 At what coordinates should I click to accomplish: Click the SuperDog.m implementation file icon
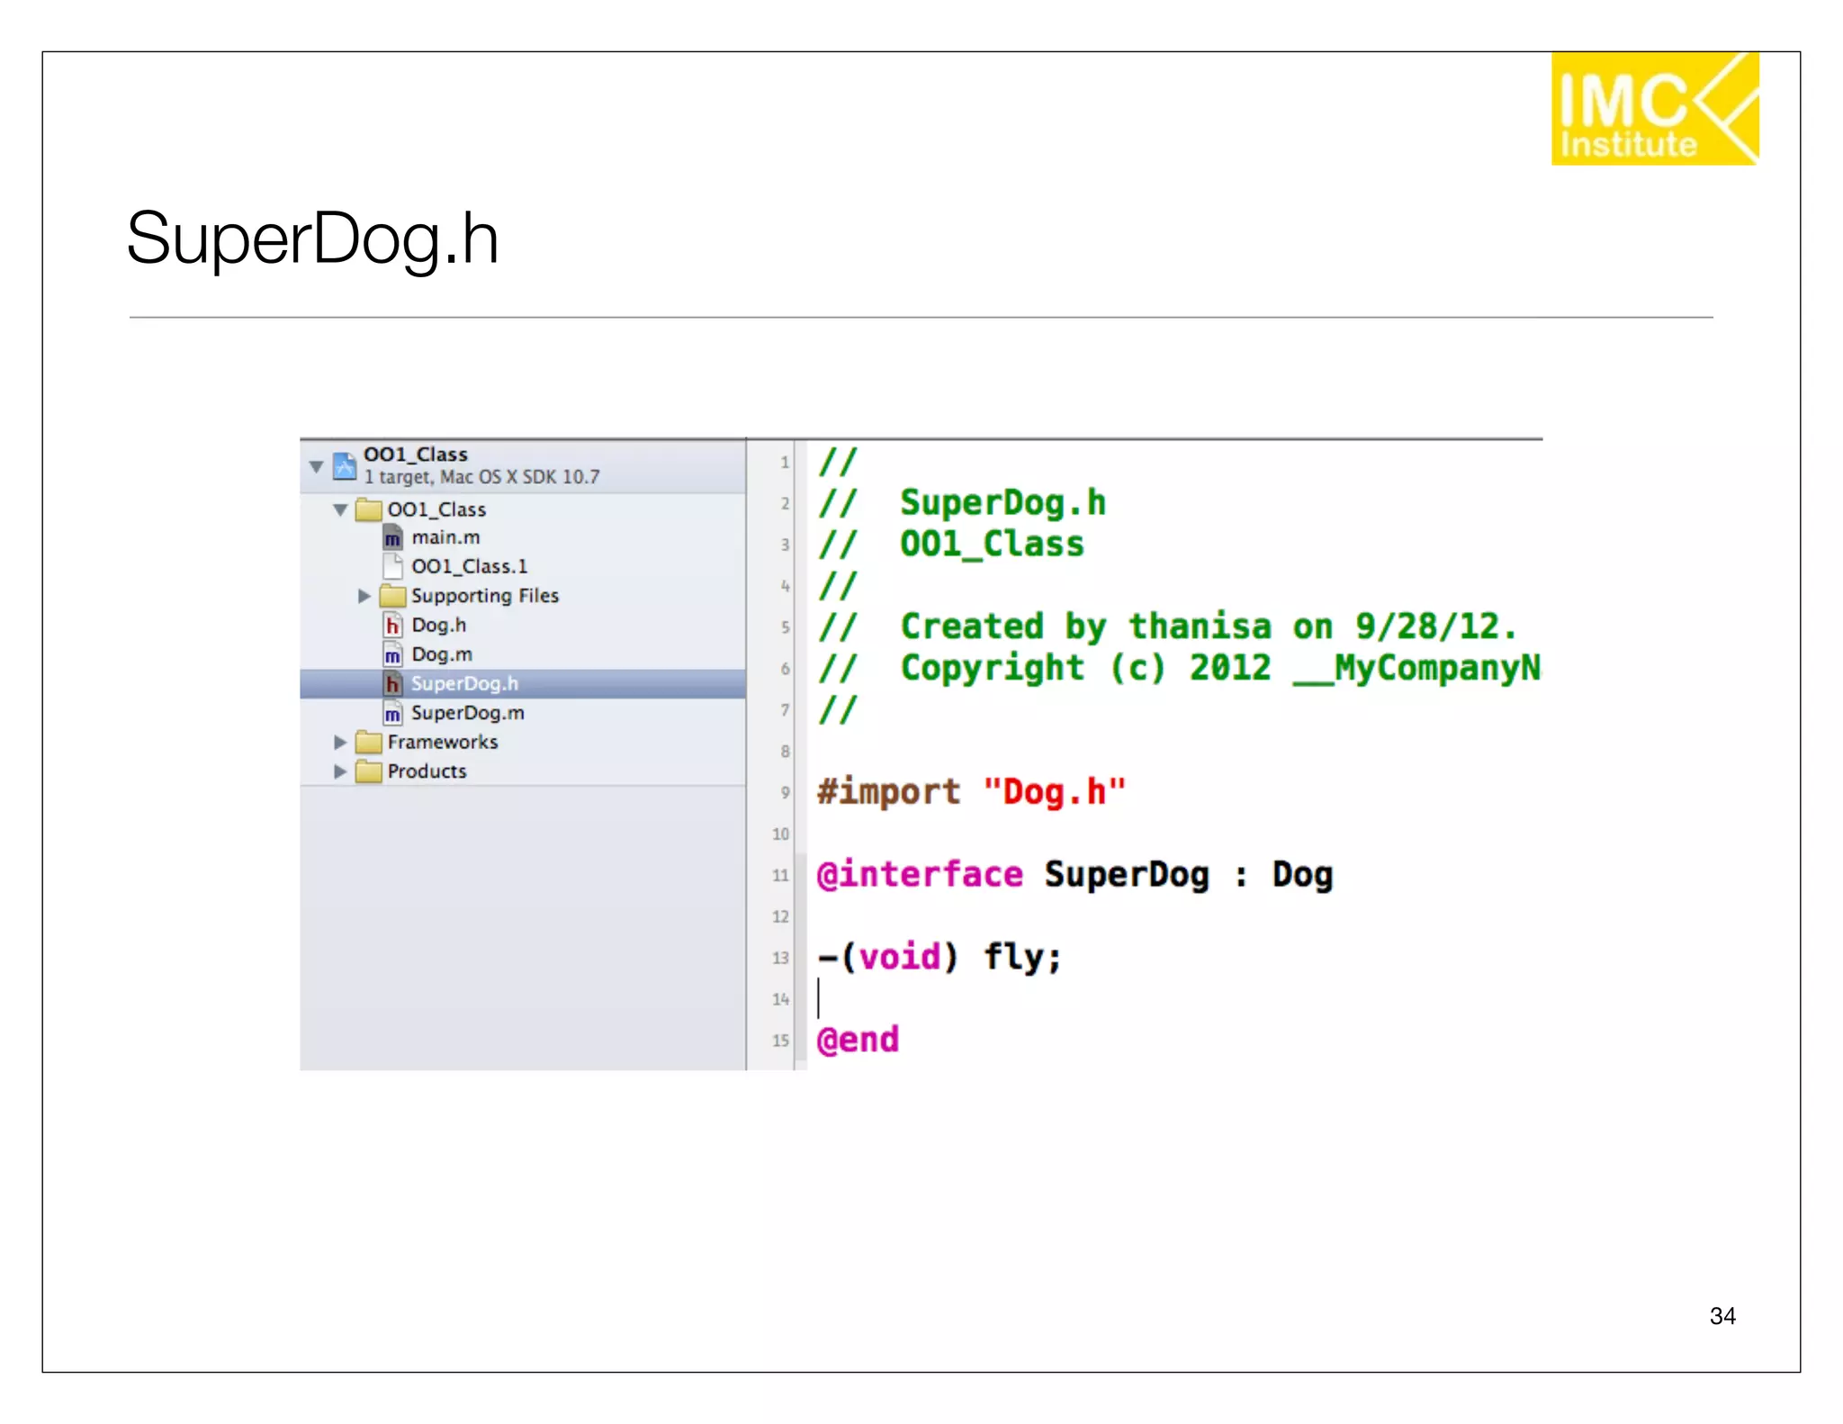coord(392,713)
